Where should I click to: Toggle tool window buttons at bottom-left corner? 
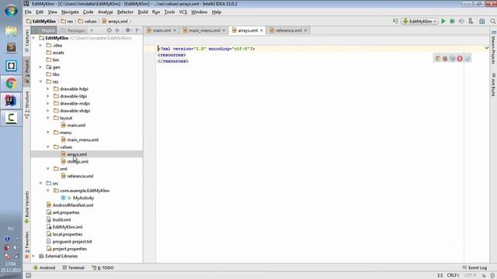pos(28,275)
